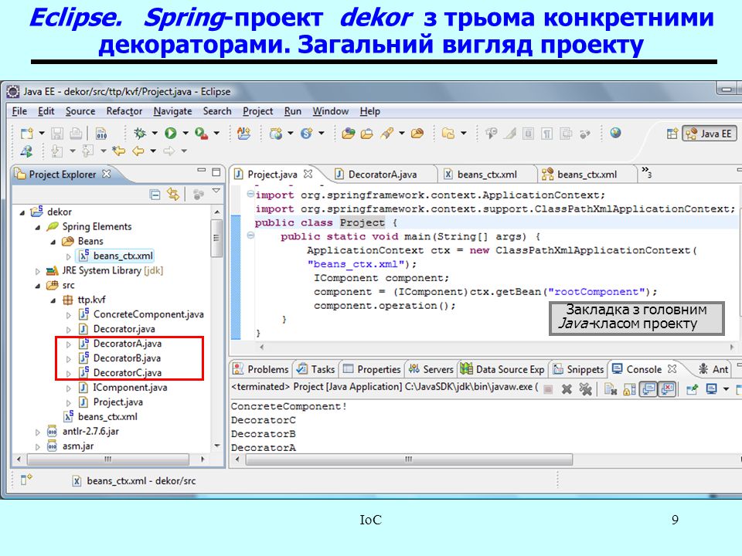Click the Run on Server icon
This screenshot has width=742, height=556.
(x=26, y=151)
